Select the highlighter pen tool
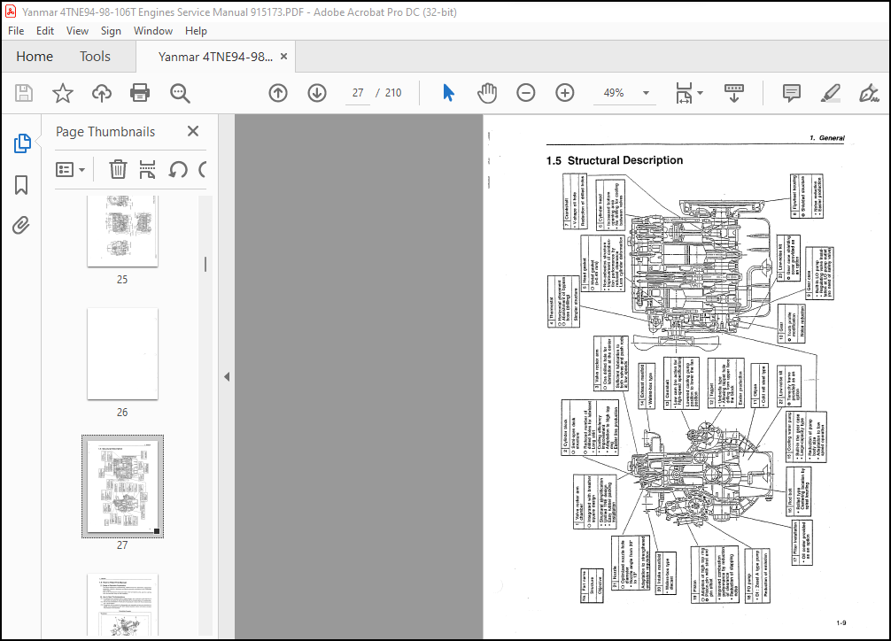This screenshot has width=891, height=641. [x=830, y=93]
